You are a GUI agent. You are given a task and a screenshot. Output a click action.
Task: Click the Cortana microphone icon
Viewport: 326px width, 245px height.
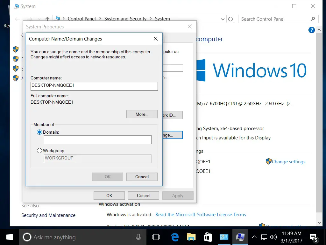pyautogui.click(x=138, y=237)
